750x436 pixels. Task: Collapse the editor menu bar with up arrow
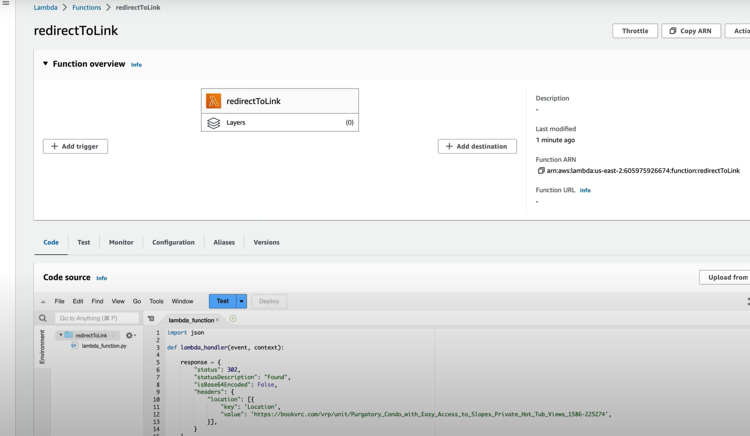[x=43, y=301]
